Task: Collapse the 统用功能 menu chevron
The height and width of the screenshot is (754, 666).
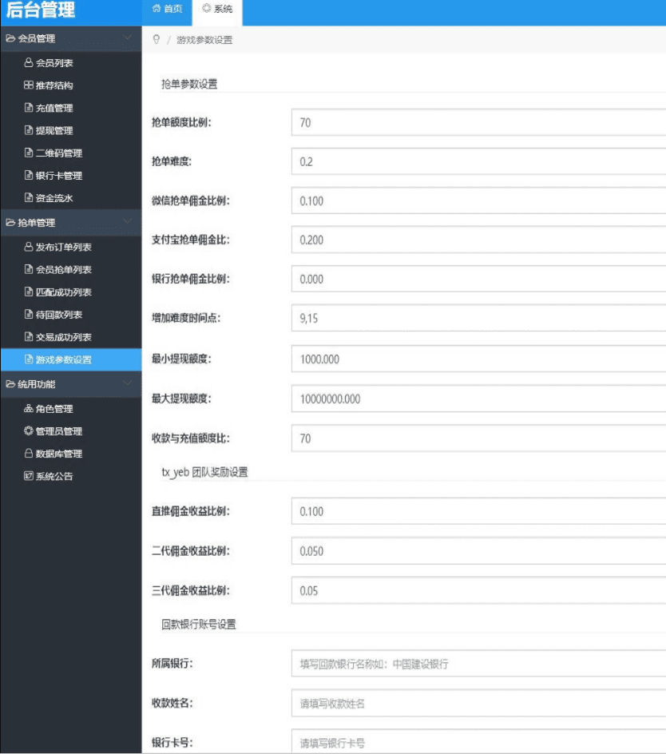Action: pos(128,383)
